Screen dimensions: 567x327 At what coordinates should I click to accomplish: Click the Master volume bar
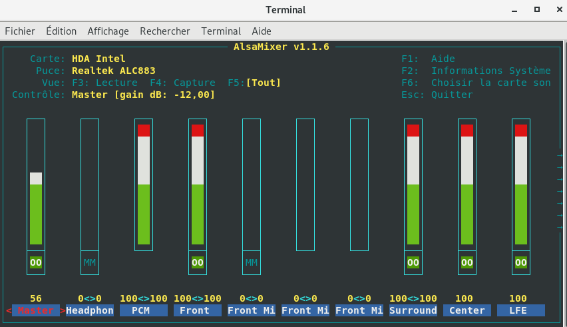pos(36,184)
